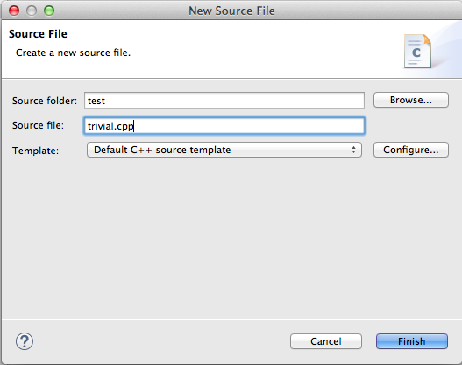Click the C source file wizard icon

click(x=418, y=52)
